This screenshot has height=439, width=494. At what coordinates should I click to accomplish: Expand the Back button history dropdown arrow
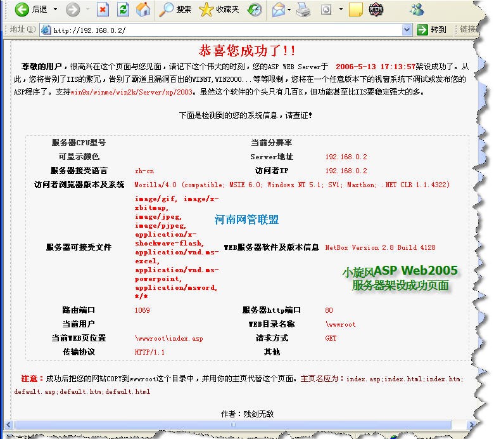55,10
